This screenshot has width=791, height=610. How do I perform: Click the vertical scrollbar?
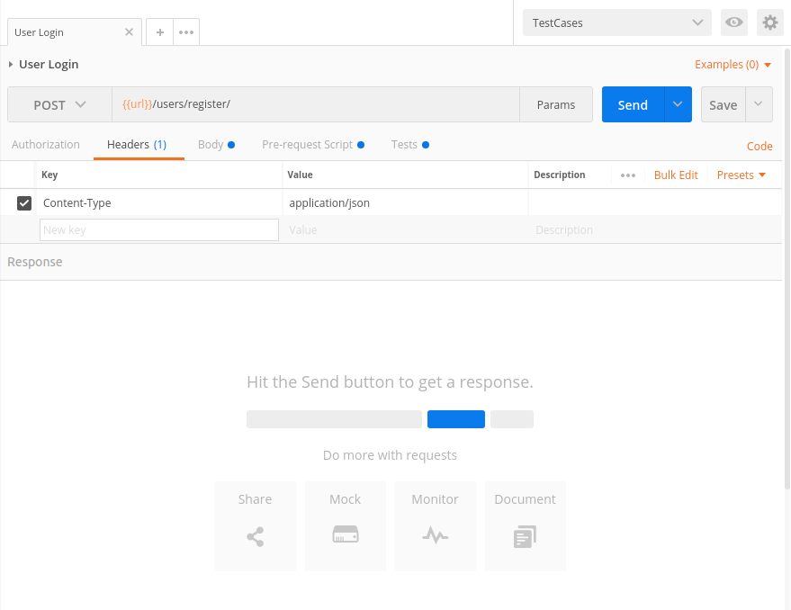click(787, 267)
